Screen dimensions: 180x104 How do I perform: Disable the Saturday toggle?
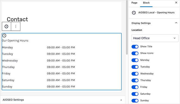click(x=135, y=94)
